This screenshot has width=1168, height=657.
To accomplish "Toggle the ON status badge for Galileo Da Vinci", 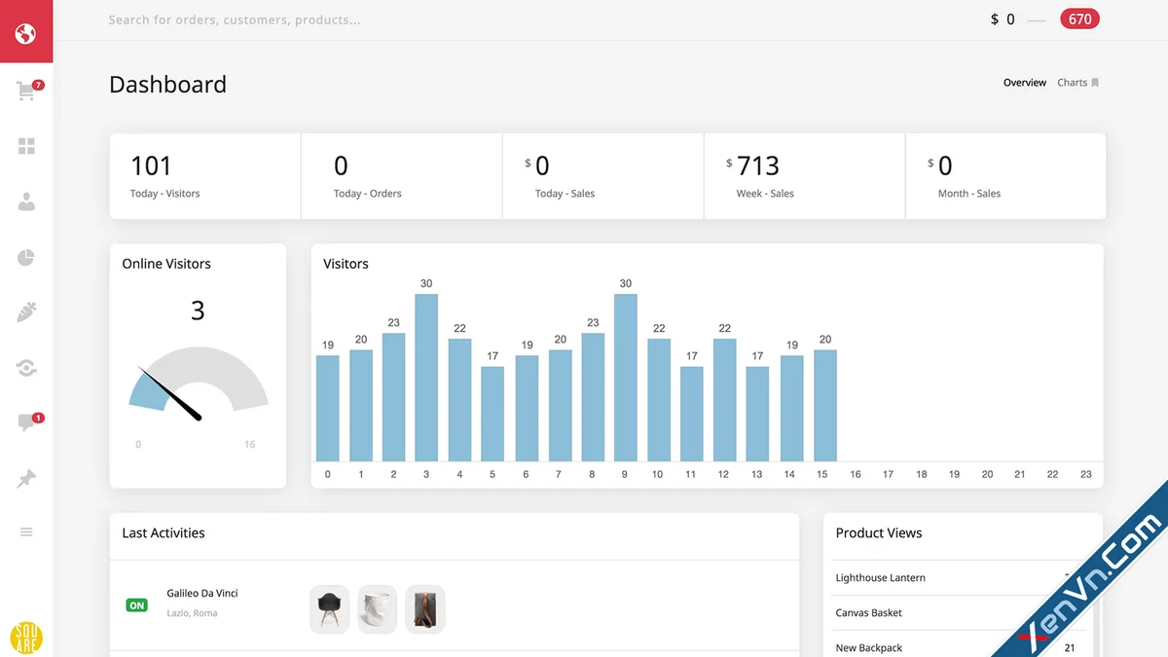I will pos(136,604).
